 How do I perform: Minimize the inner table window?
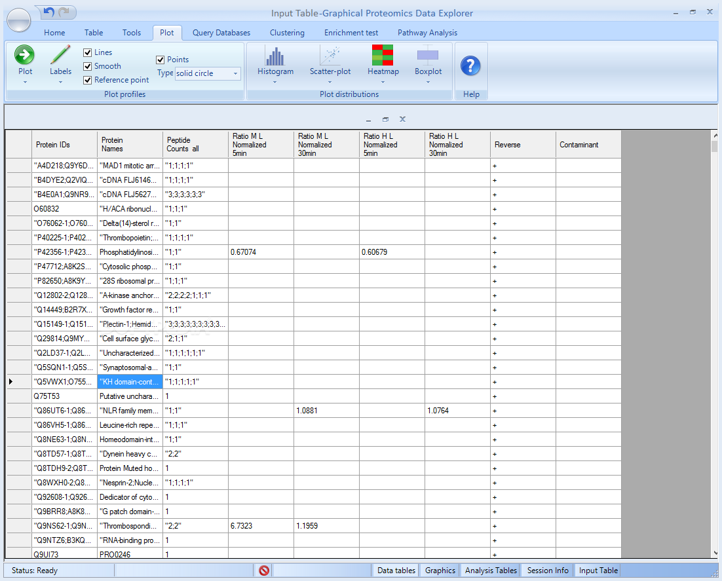(368, 120)
